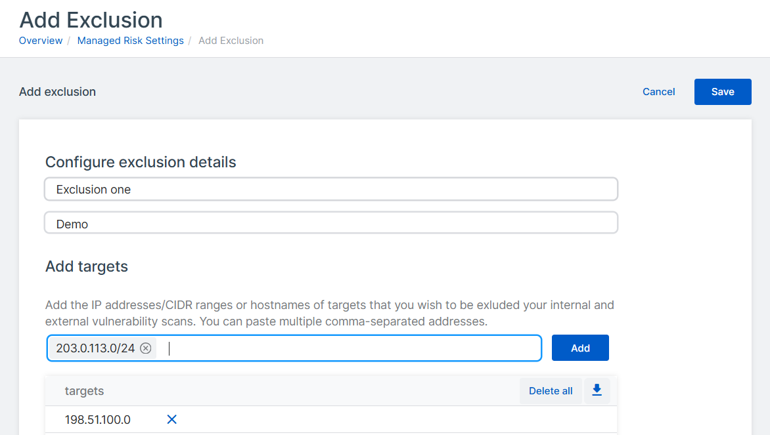Save the new exclusion
The width and height of the screenshot is (770, 435).
723,91
